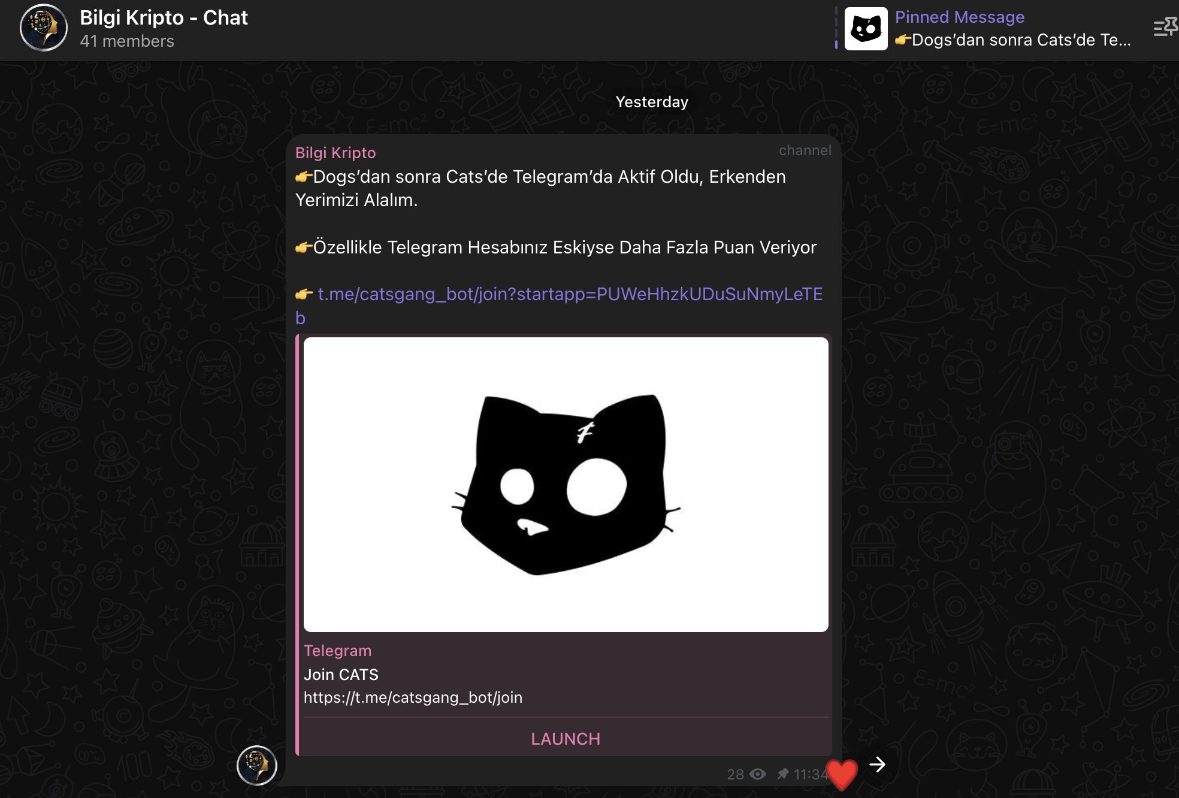The image size is (1179, 798).
Task: Click the eye views icon next to 28
Action: [758, 774]
